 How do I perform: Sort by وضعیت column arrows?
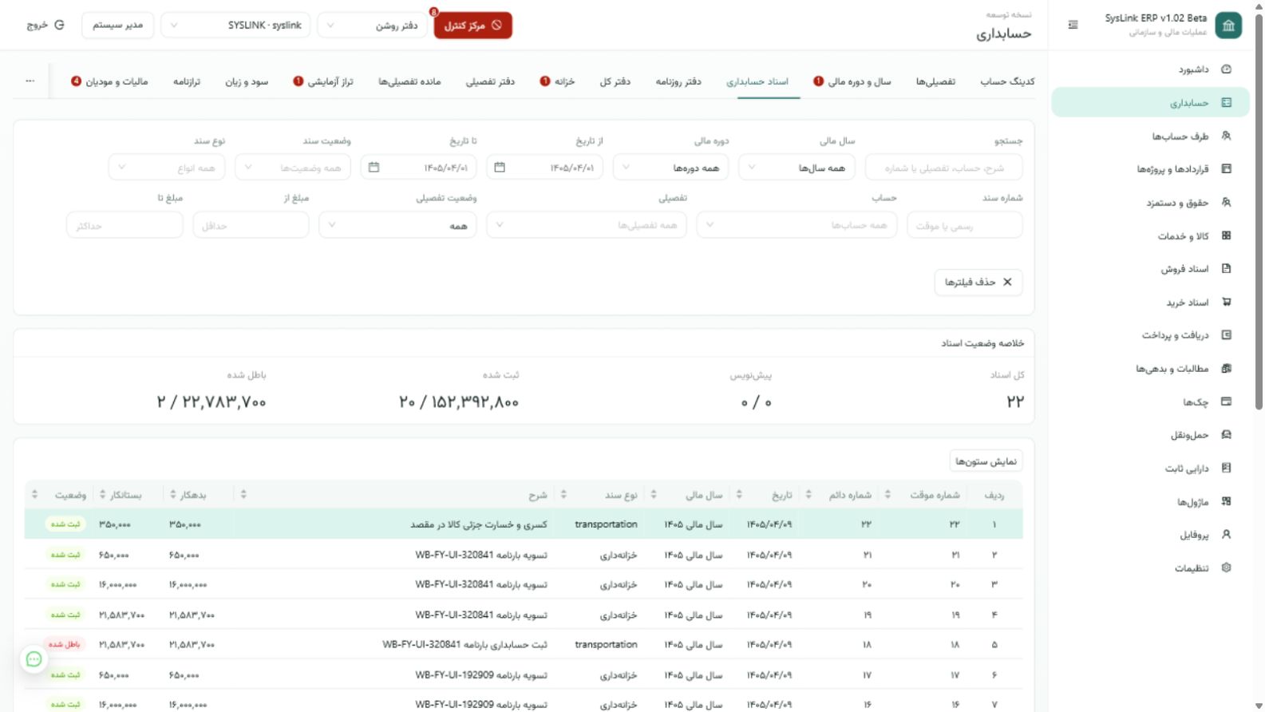click(x=34, y=495)
